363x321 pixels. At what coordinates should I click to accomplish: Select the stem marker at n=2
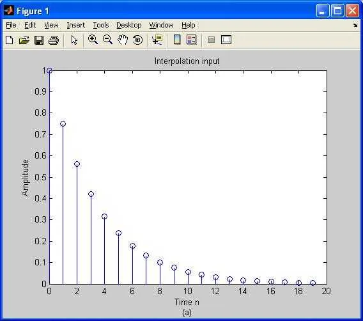[x=77, y=164]
